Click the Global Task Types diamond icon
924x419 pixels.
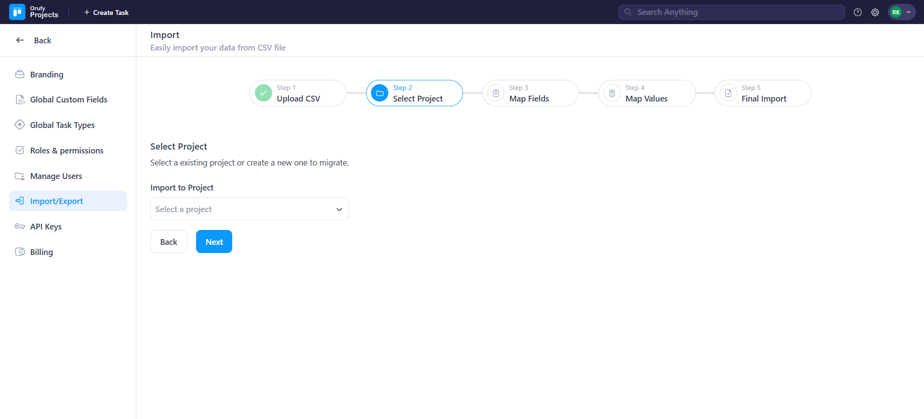tap(20, 125)
